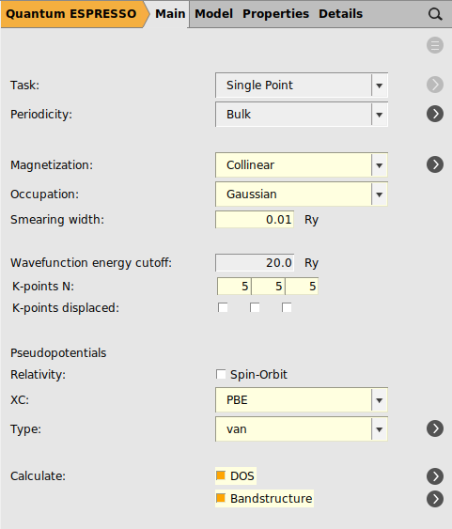Click the Magnetization label
The width and height of the screenshot is (452, 529).
click(x=52, y=165)
